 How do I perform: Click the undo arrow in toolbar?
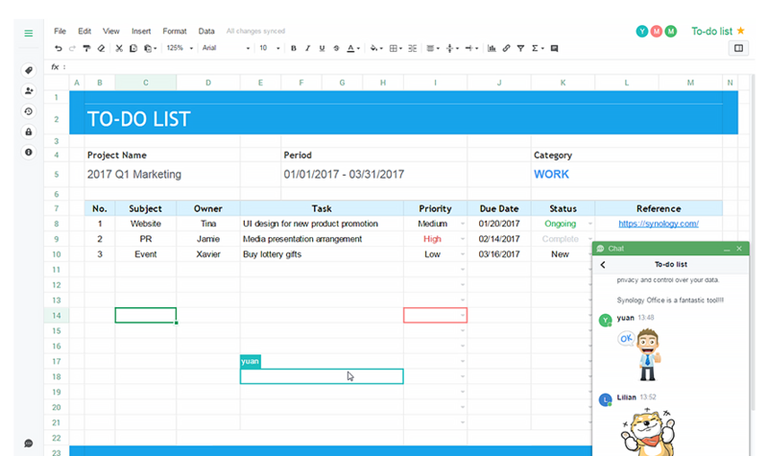coord(59,47)
